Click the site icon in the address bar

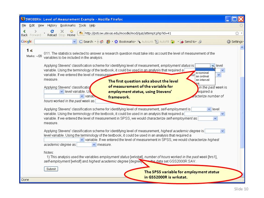pos(81,33)
